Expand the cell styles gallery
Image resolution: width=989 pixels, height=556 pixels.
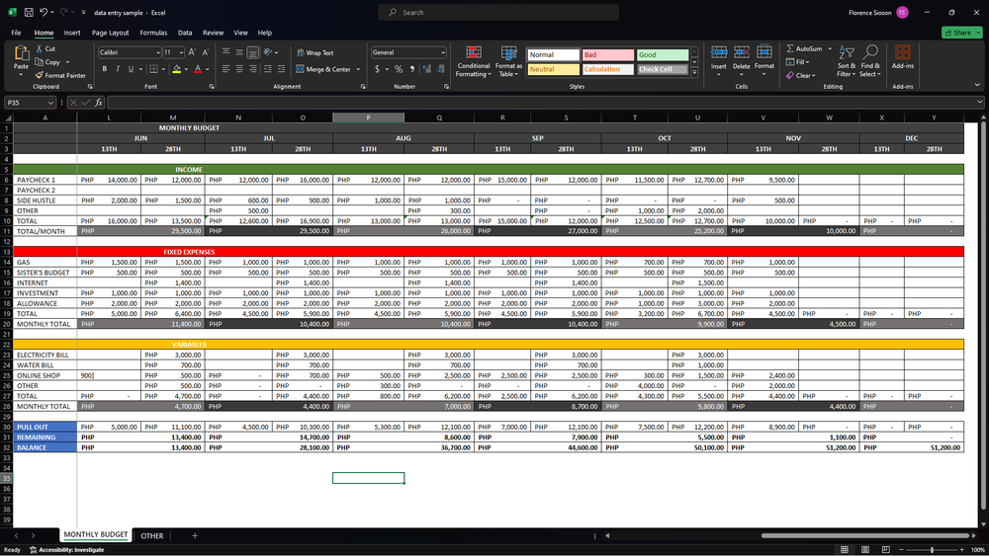[694, 73]
